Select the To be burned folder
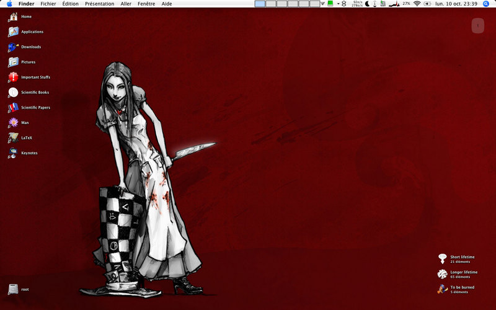The image size is (496, 310). tap(443, 289)
